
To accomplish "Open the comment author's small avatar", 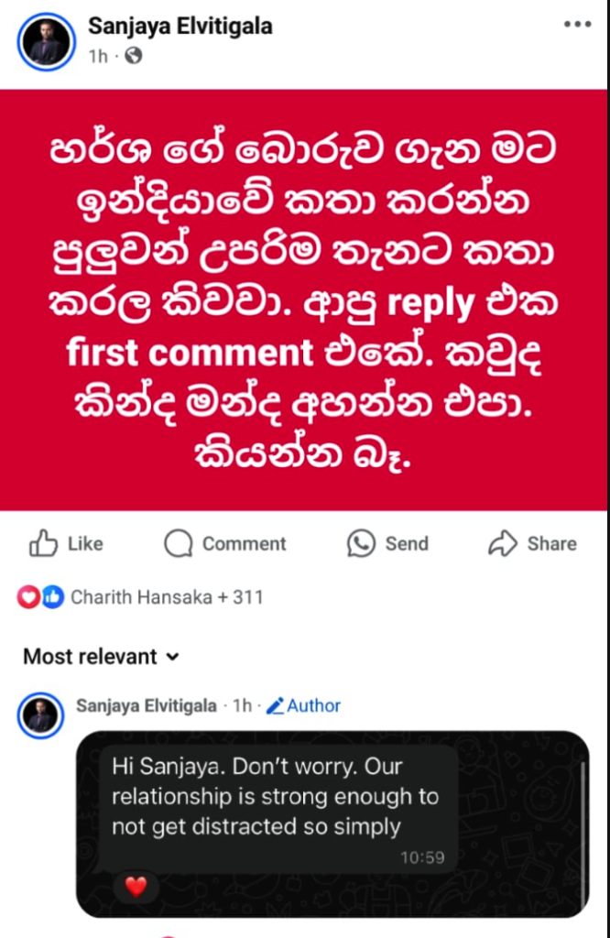I will click(40, 716).
